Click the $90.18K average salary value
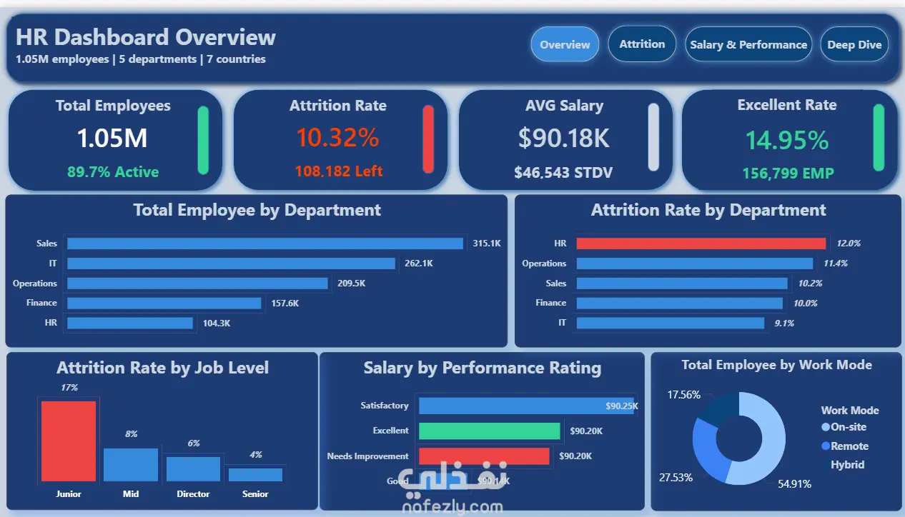This screenshot has width=905, height=517. pos(564,137)
